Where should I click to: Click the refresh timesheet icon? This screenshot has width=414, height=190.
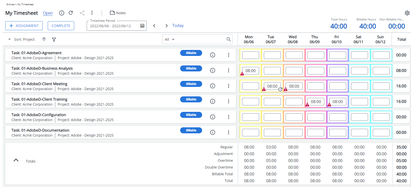[71, 13]
